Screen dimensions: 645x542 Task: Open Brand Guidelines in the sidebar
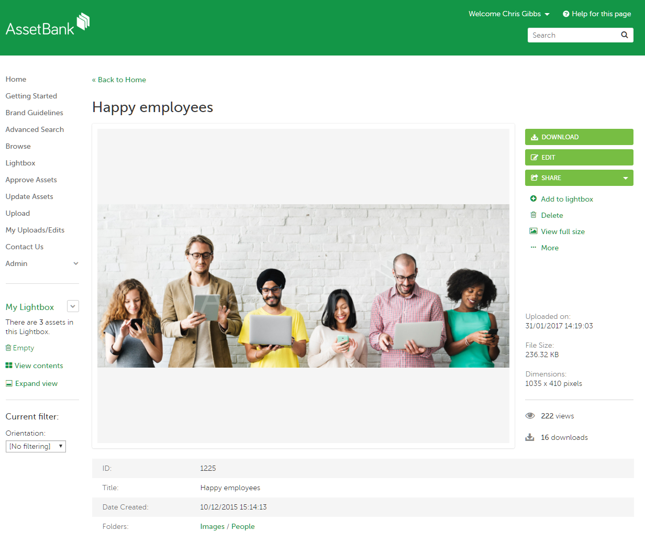click(x=35, y=113)
